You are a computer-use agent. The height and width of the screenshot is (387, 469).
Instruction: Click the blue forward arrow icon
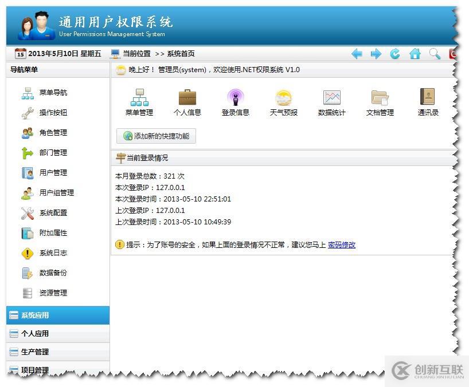(376, 54)
